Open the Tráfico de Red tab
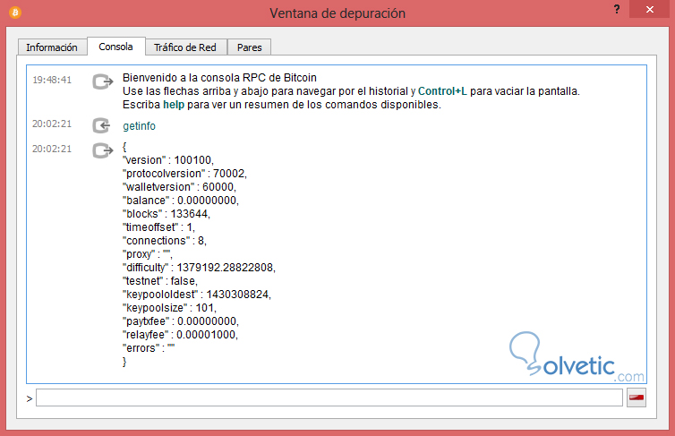675x436 pixels. click(x=185, y=47)
